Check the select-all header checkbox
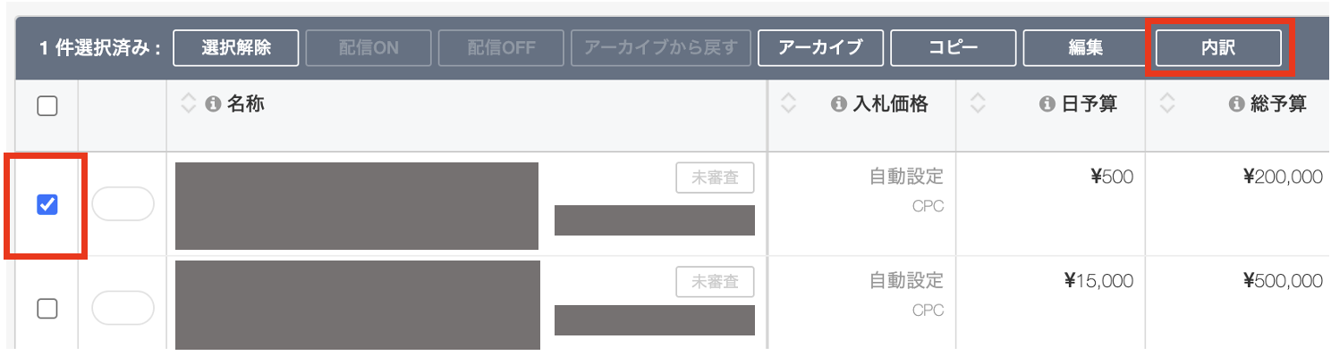Screen dimensions: 1331x364 (47, 106)
